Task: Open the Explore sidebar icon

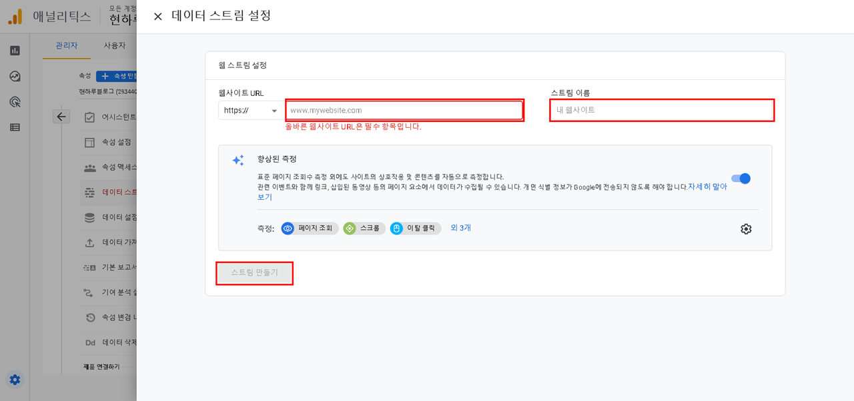Action: (15, 77)
